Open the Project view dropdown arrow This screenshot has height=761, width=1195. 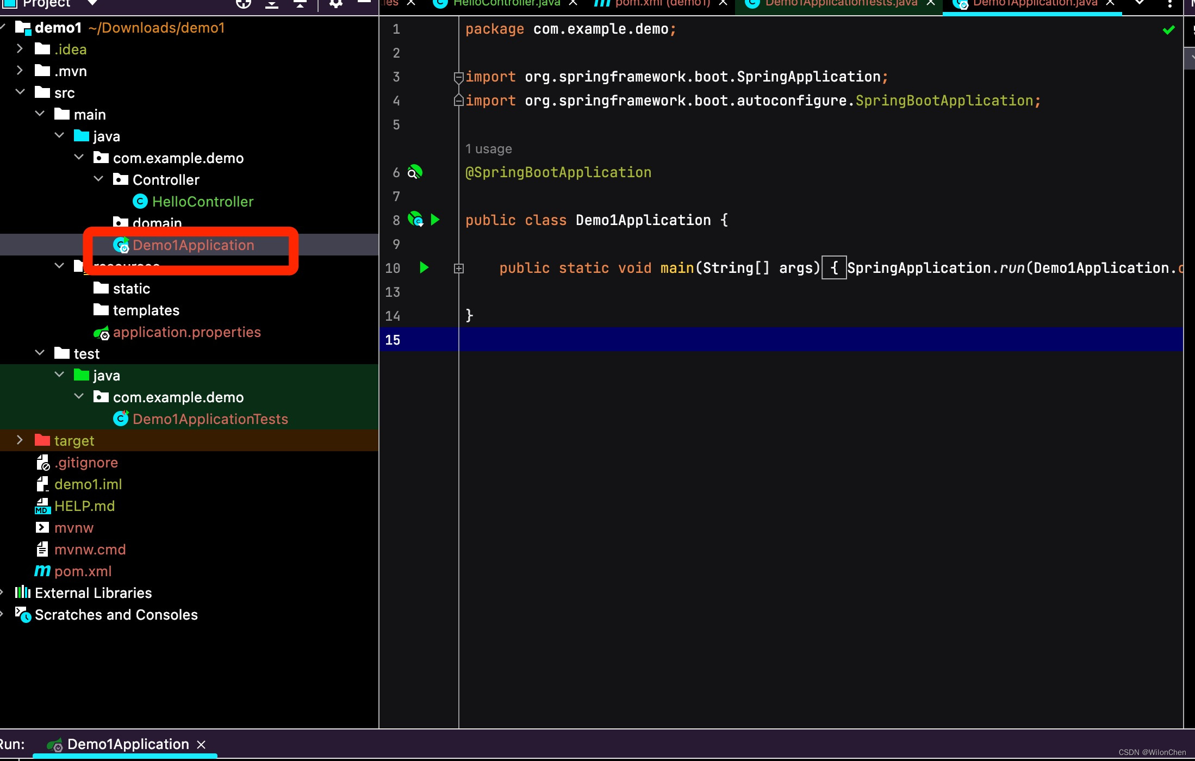click(x=92, y=3)
